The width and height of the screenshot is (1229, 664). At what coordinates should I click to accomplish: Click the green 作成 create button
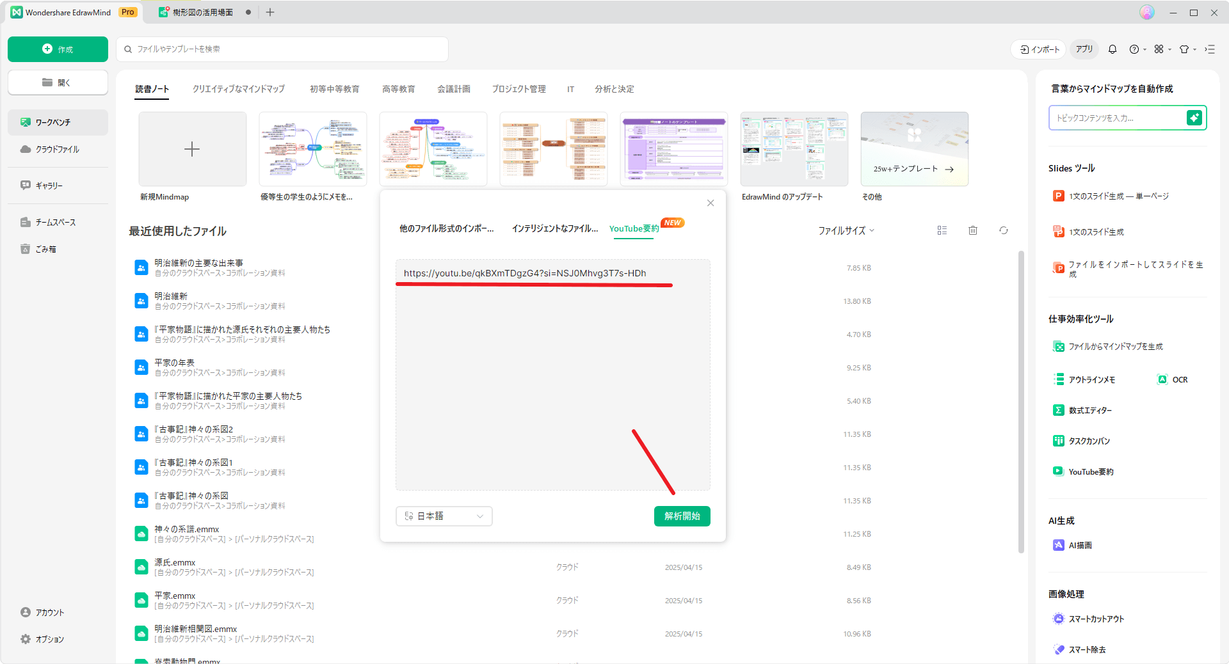(58, 49)
